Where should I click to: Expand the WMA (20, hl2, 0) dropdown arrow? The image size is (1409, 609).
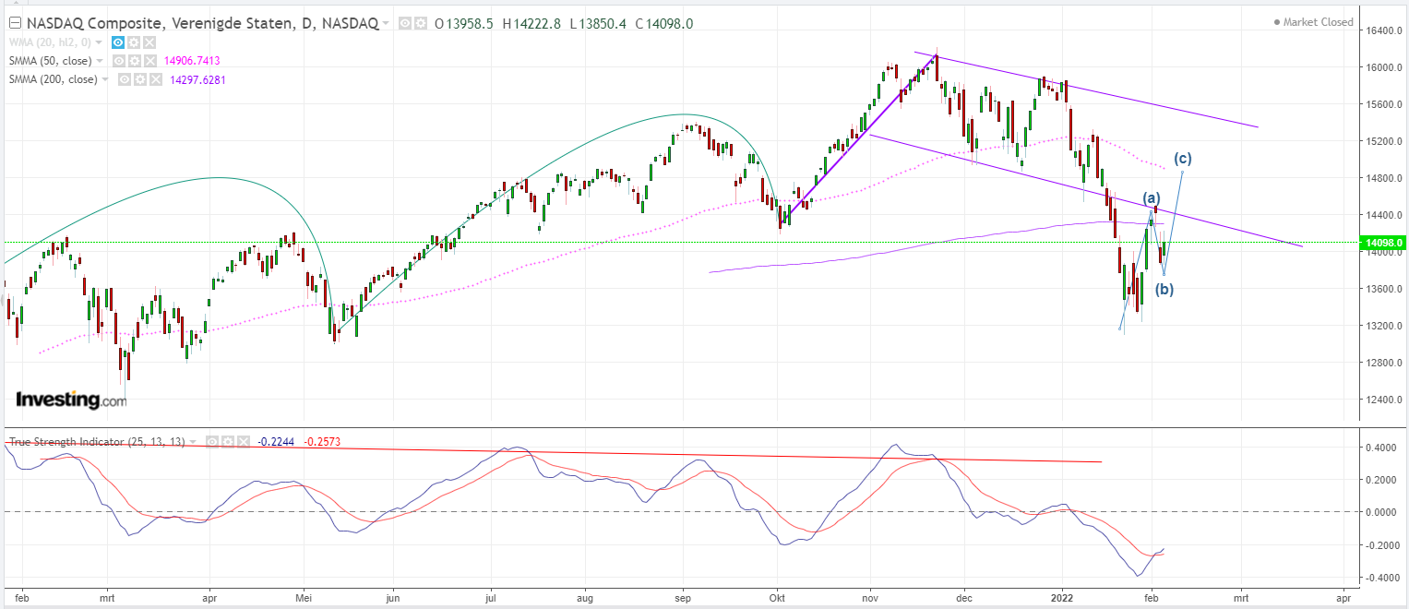point(101,42)
